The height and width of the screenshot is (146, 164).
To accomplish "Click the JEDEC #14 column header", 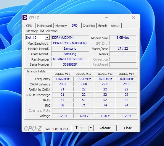I will coord(126,74).
